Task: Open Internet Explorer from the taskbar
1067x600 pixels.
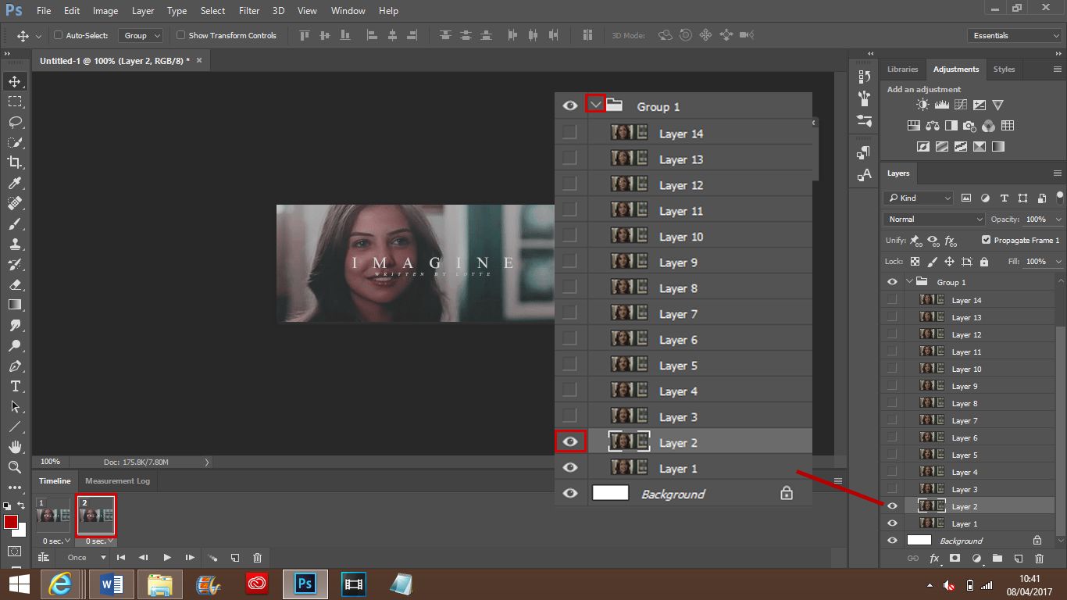Action: [64, 584]
